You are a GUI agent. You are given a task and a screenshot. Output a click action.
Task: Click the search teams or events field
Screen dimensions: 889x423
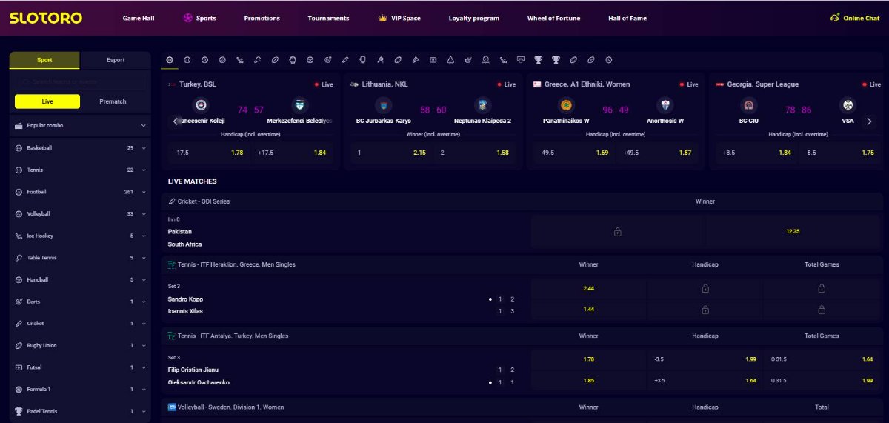tap(80, 81)
